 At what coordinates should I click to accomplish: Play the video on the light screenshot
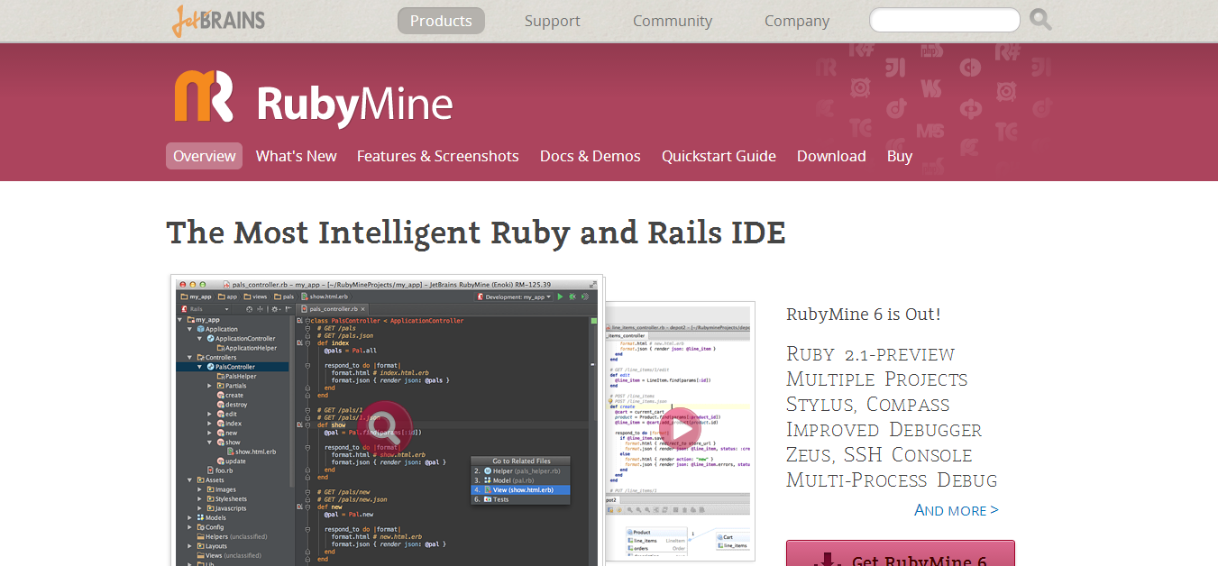coord(682,430)
